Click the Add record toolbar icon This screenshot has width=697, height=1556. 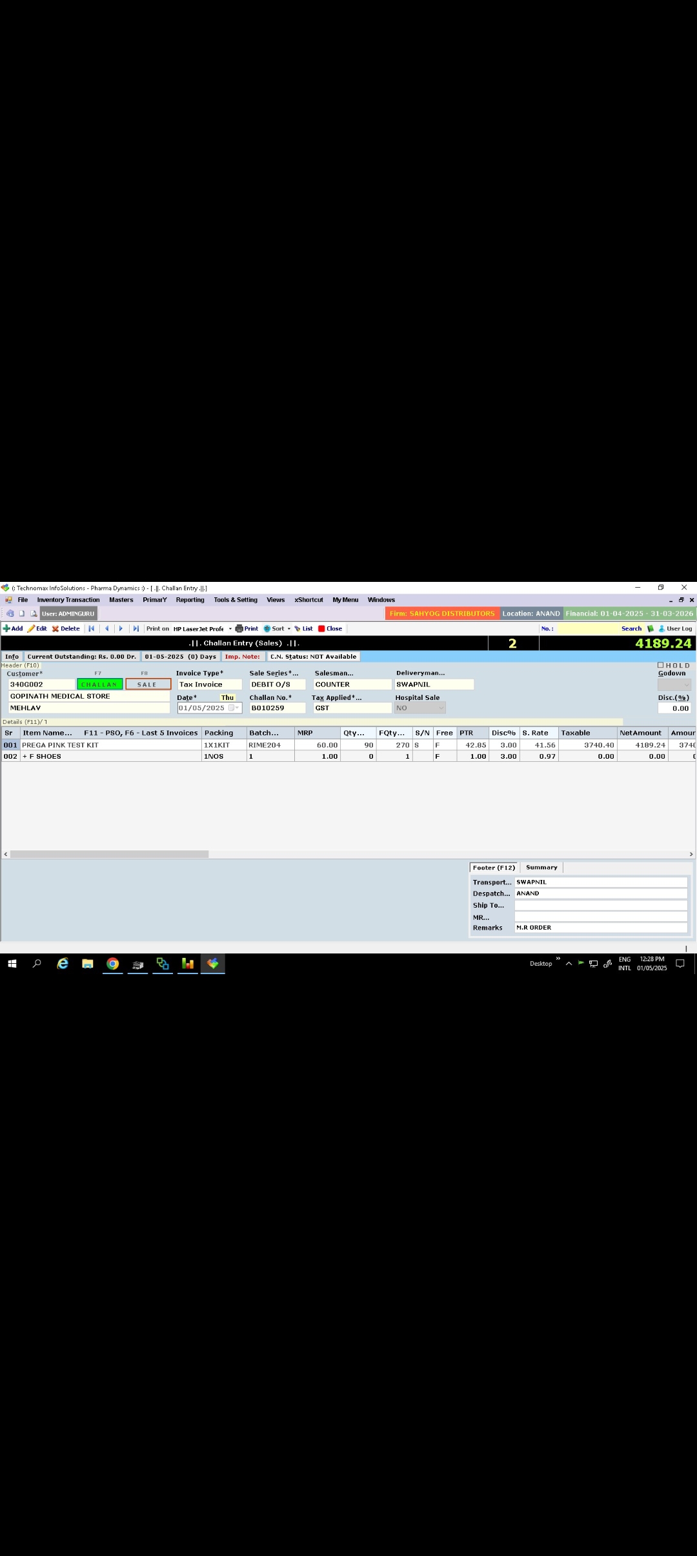click(6, 628)
